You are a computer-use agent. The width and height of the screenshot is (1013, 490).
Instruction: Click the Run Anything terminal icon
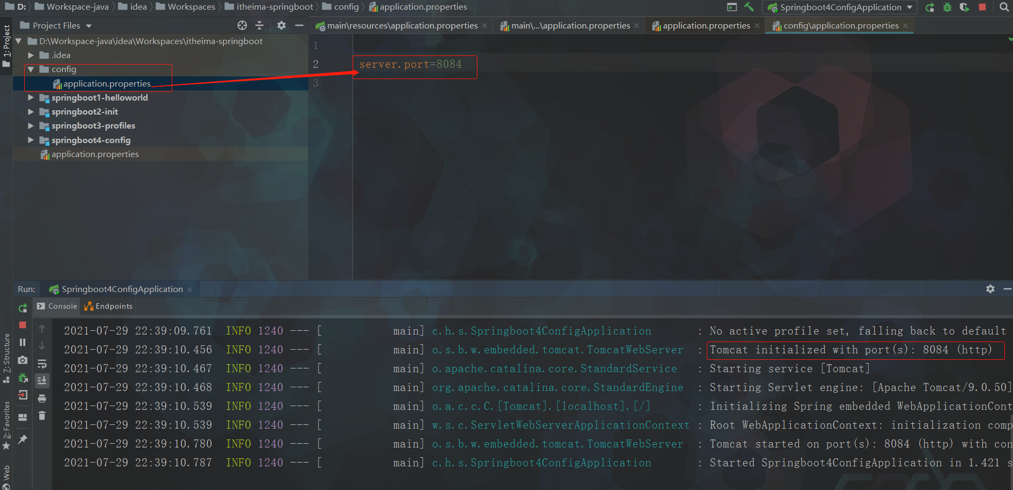(x=732, y=7)
